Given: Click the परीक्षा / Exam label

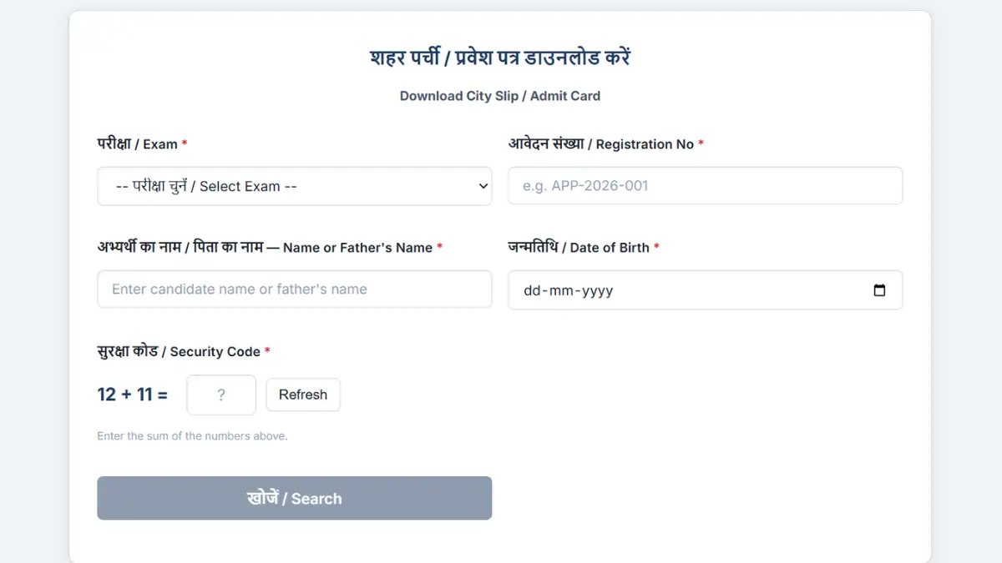Looking at the screenshot, I should pos(142,143).
